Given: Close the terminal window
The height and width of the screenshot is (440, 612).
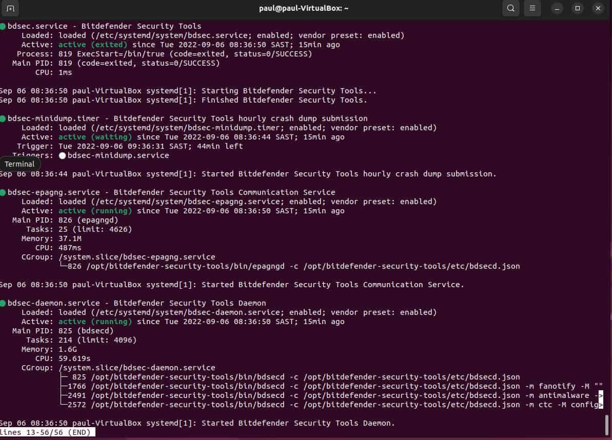Looking at the screenshot, I should (598, 8).
